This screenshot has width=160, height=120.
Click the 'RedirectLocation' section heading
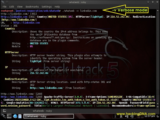16,79
